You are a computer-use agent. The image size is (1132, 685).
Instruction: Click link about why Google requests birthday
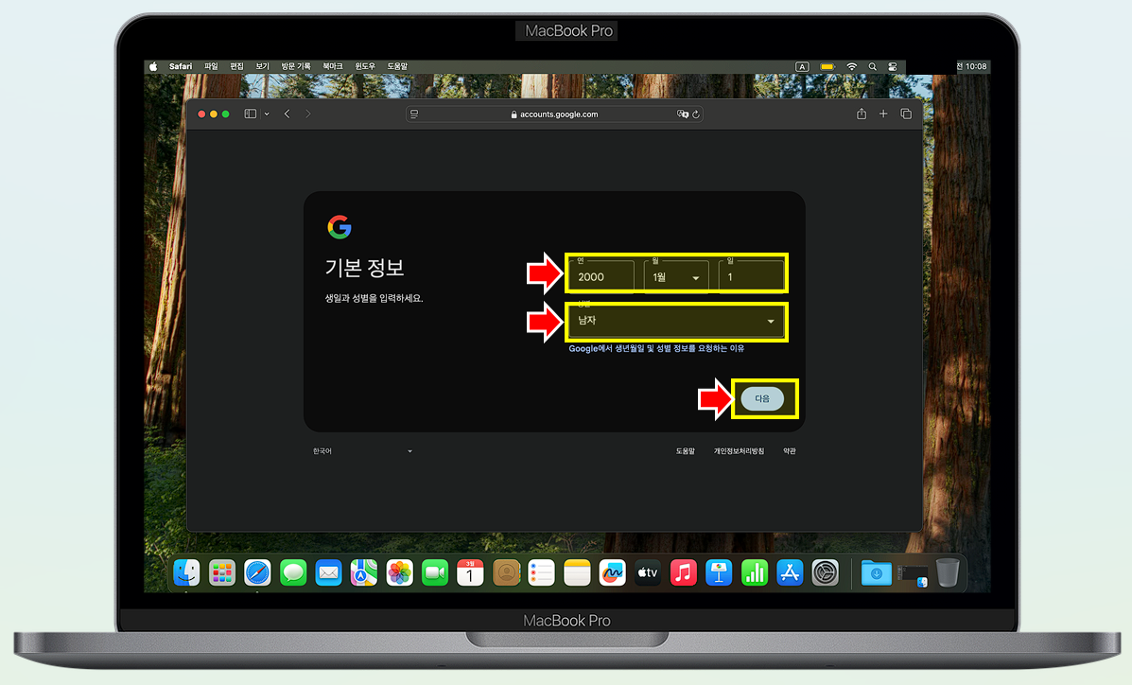tap(656, 348)
